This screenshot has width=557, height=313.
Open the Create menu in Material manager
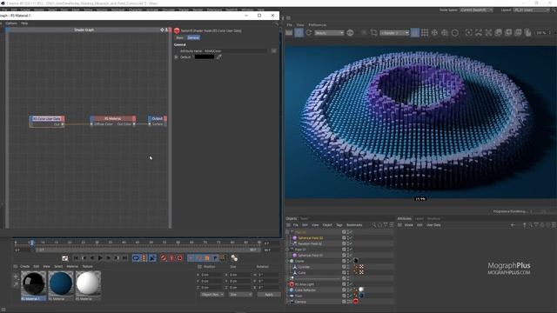24,266
